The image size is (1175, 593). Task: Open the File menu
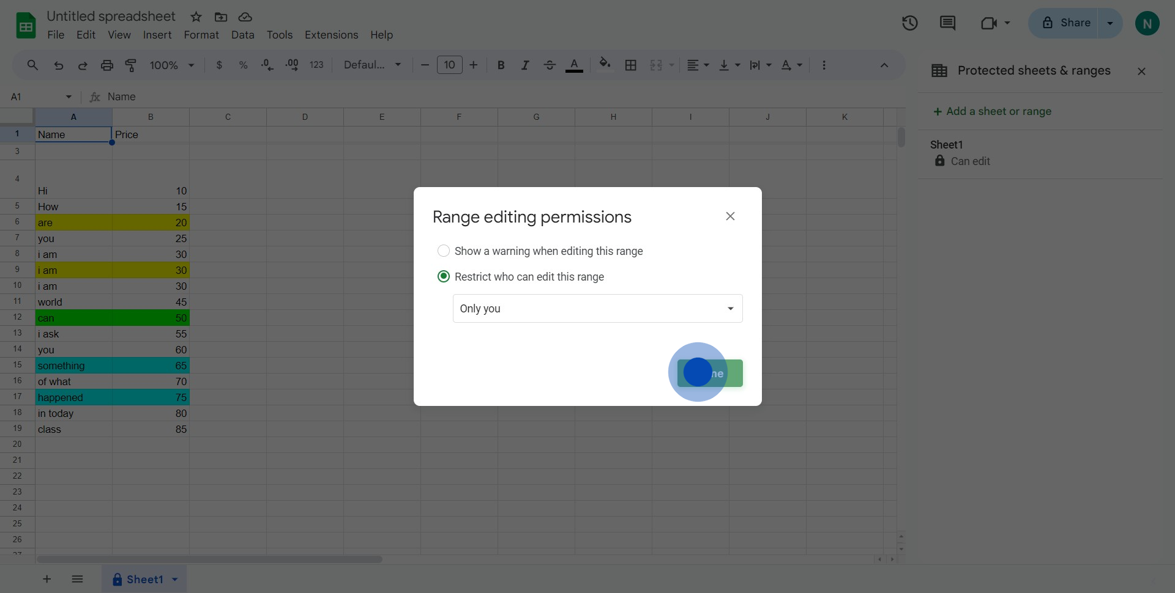pos(56,35)
